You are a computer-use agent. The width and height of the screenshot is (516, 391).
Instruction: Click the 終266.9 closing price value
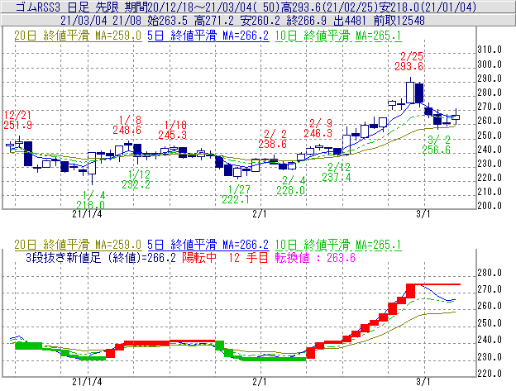click(307, 21)
